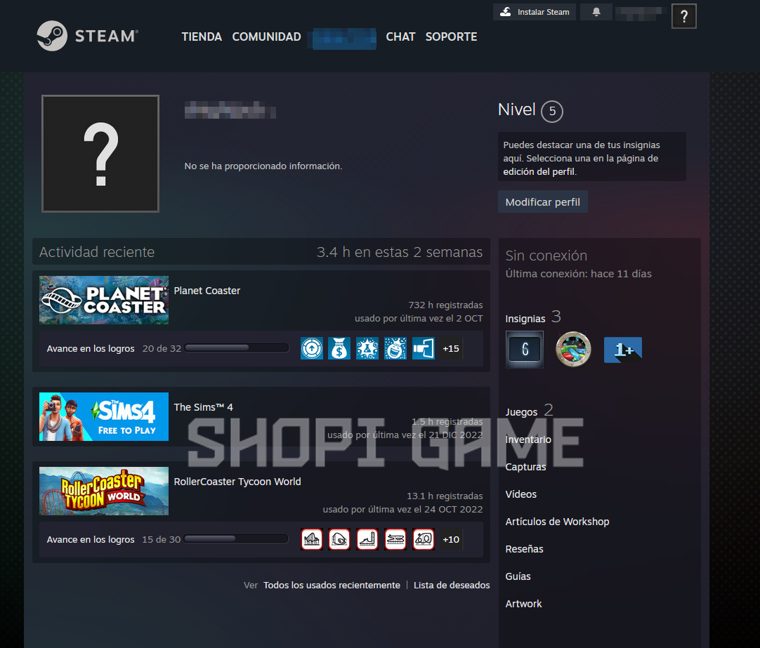Click the '3.4 h en estas 2 semanas' text
This screenshot has width=760, height=648.
(x=400, y=252)
